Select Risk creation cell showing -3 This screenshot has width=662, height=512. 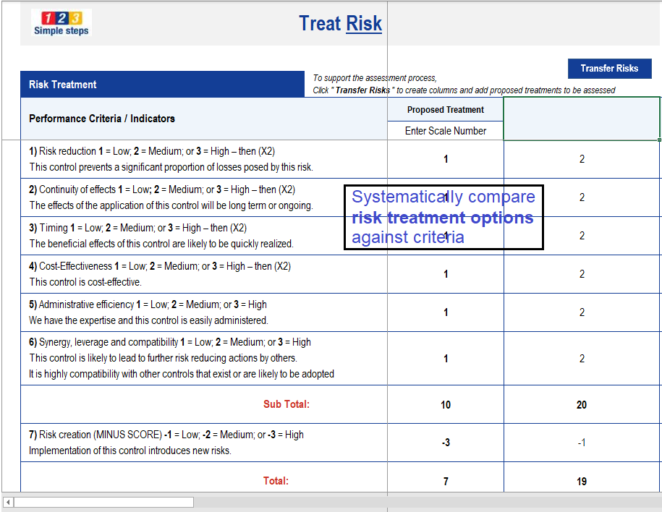tap(446, 443)
